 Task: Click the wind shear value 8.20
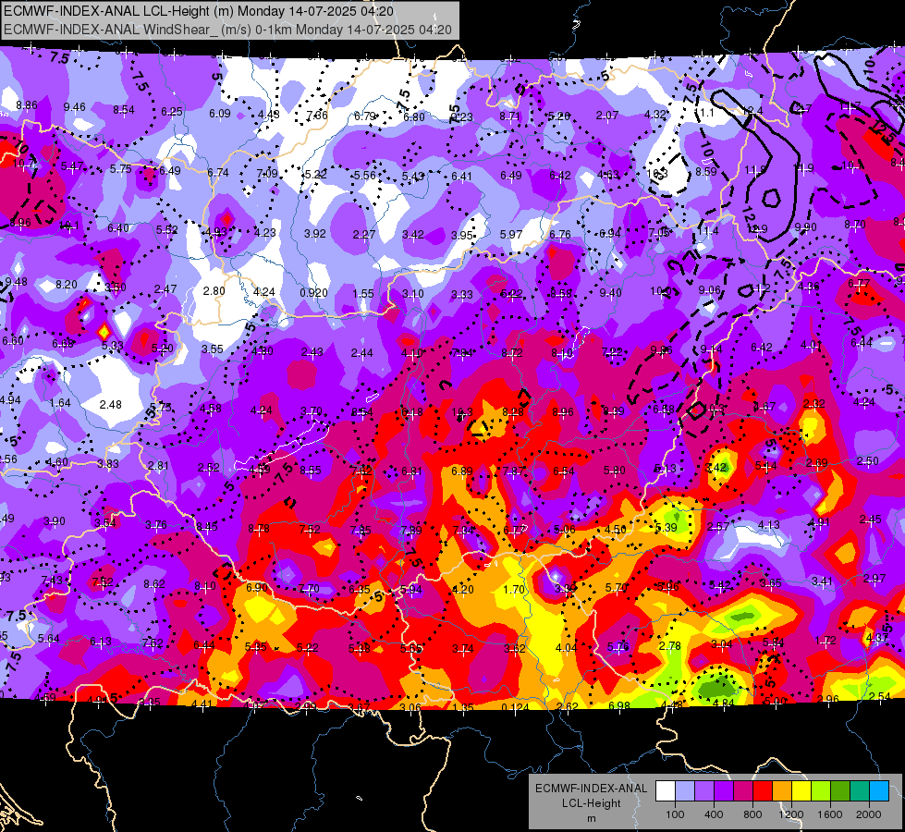pos(67,285)
